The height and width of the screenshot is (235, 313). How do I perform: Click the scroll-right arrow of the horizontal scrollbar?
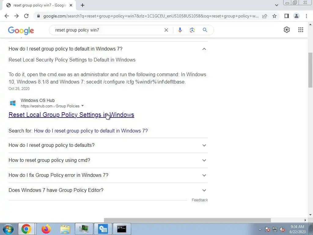305,220
